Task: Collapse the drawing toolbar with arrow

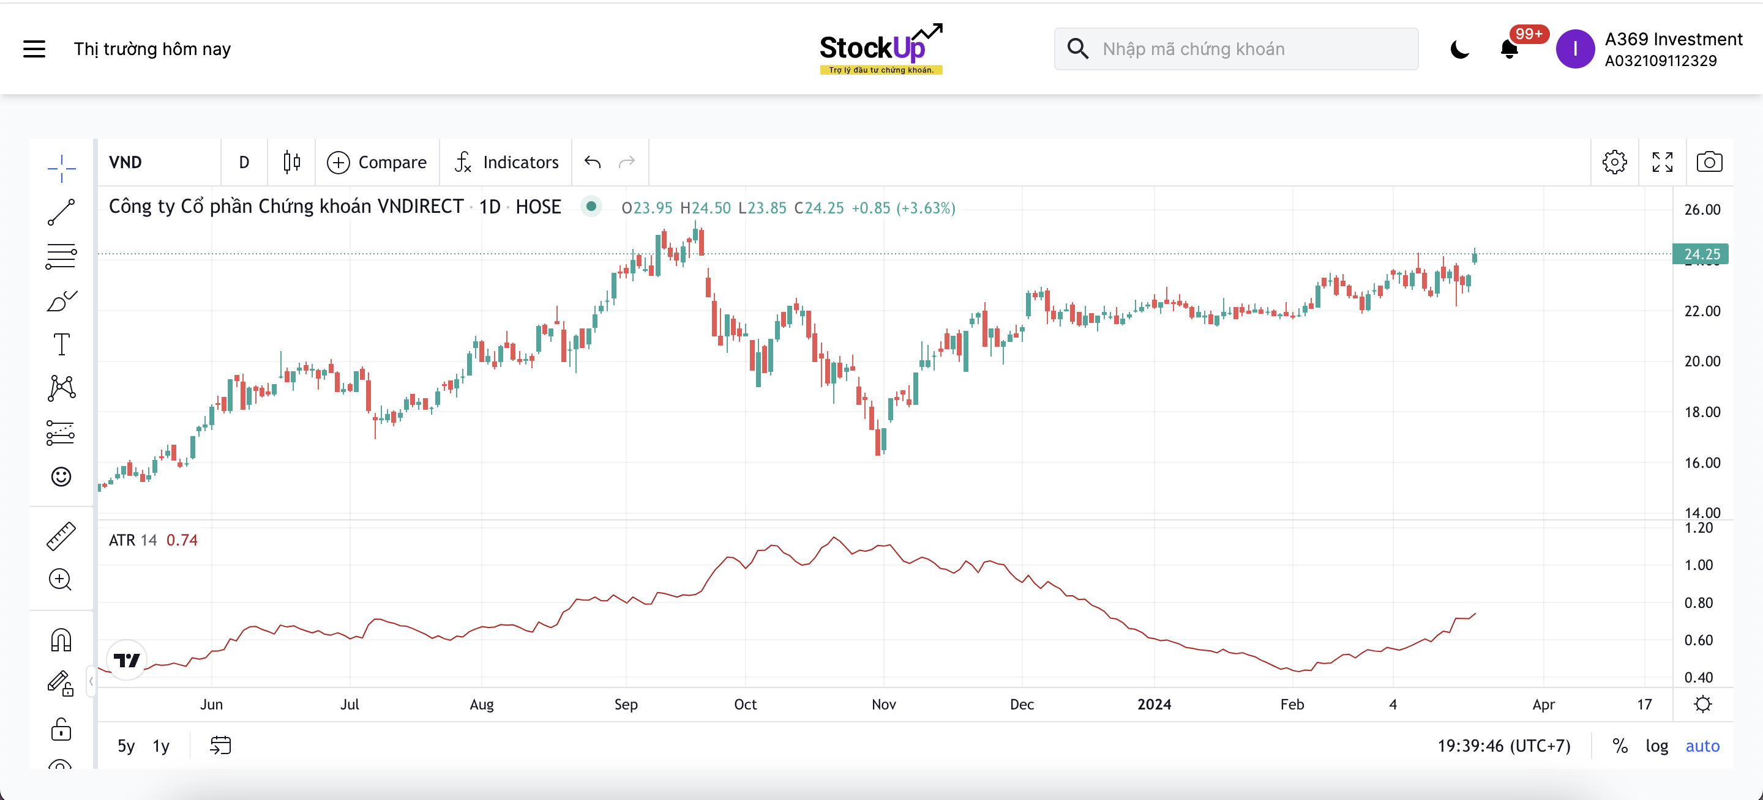Action: [x=91, y=681]
